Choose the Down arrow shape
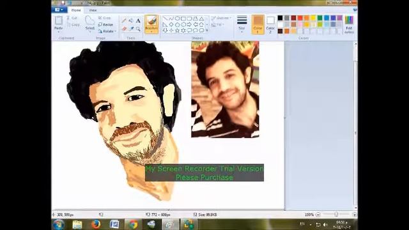Image resolution: width=409 pixels, height=230 pixels. (x=165, y=31)
